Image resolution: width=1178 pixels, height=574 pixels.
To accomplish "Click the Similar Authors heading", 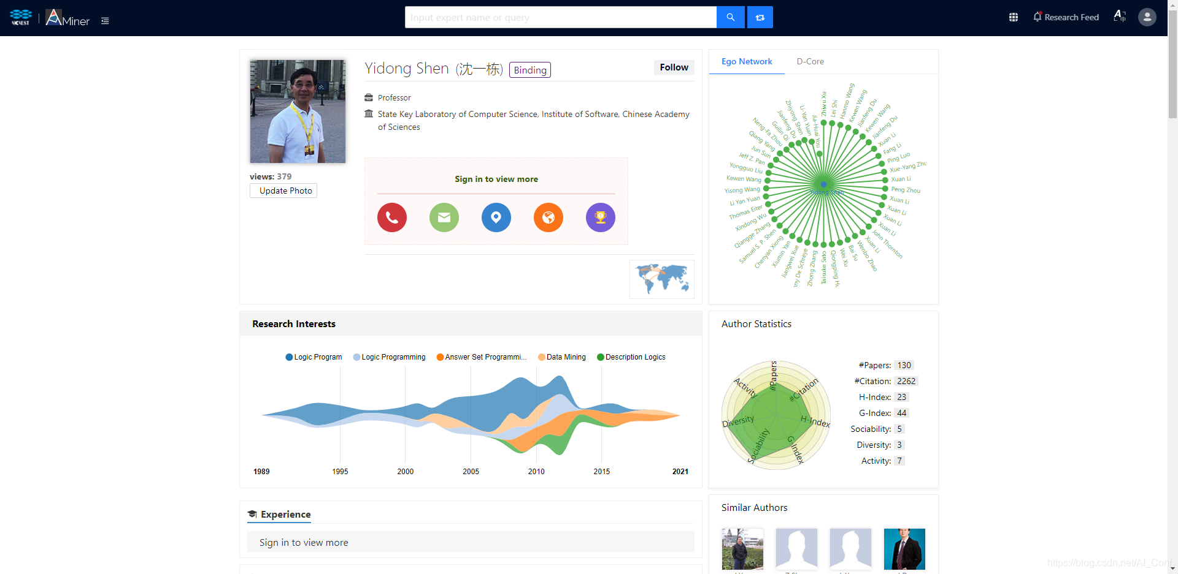I will (754, 507).
